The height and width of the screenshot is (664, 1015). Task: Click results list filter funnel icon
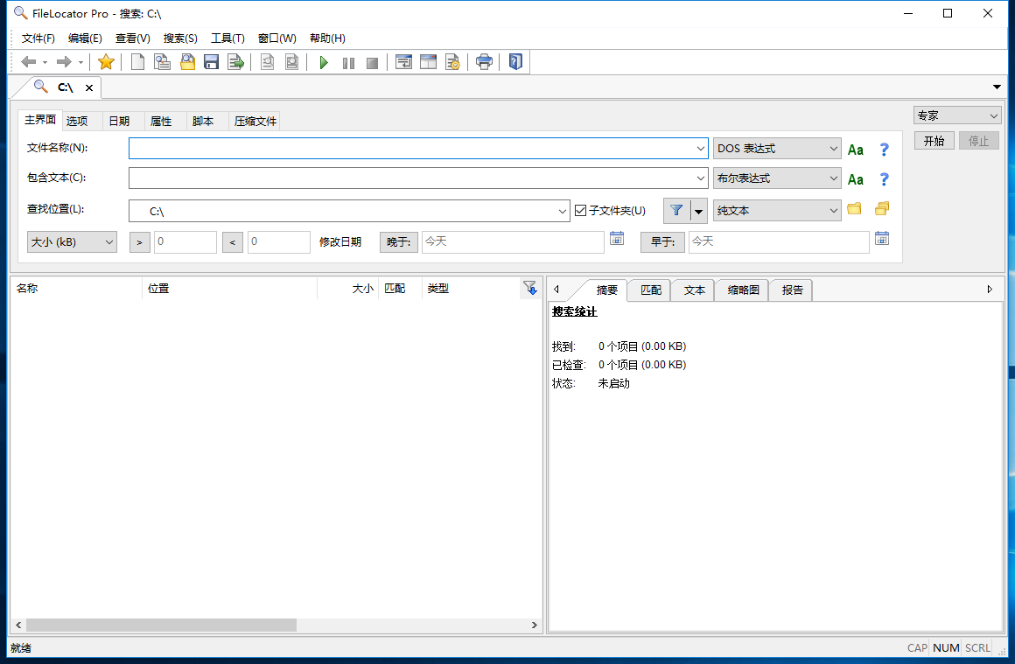tap(530, 288)
